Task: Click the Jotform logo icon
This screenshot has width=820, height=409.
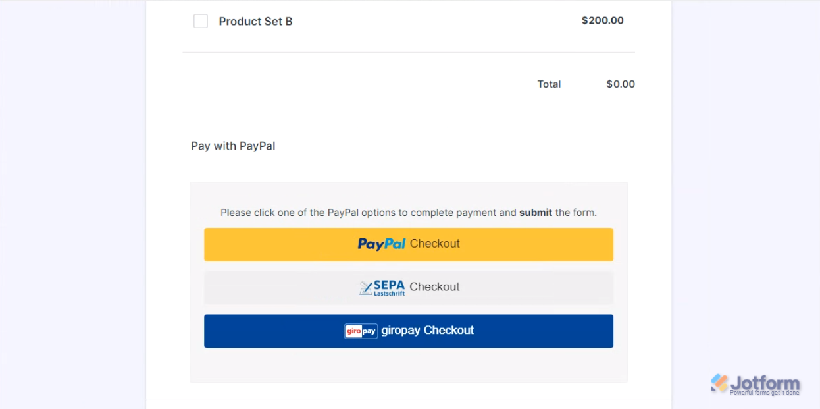Action: pos(719,383)
